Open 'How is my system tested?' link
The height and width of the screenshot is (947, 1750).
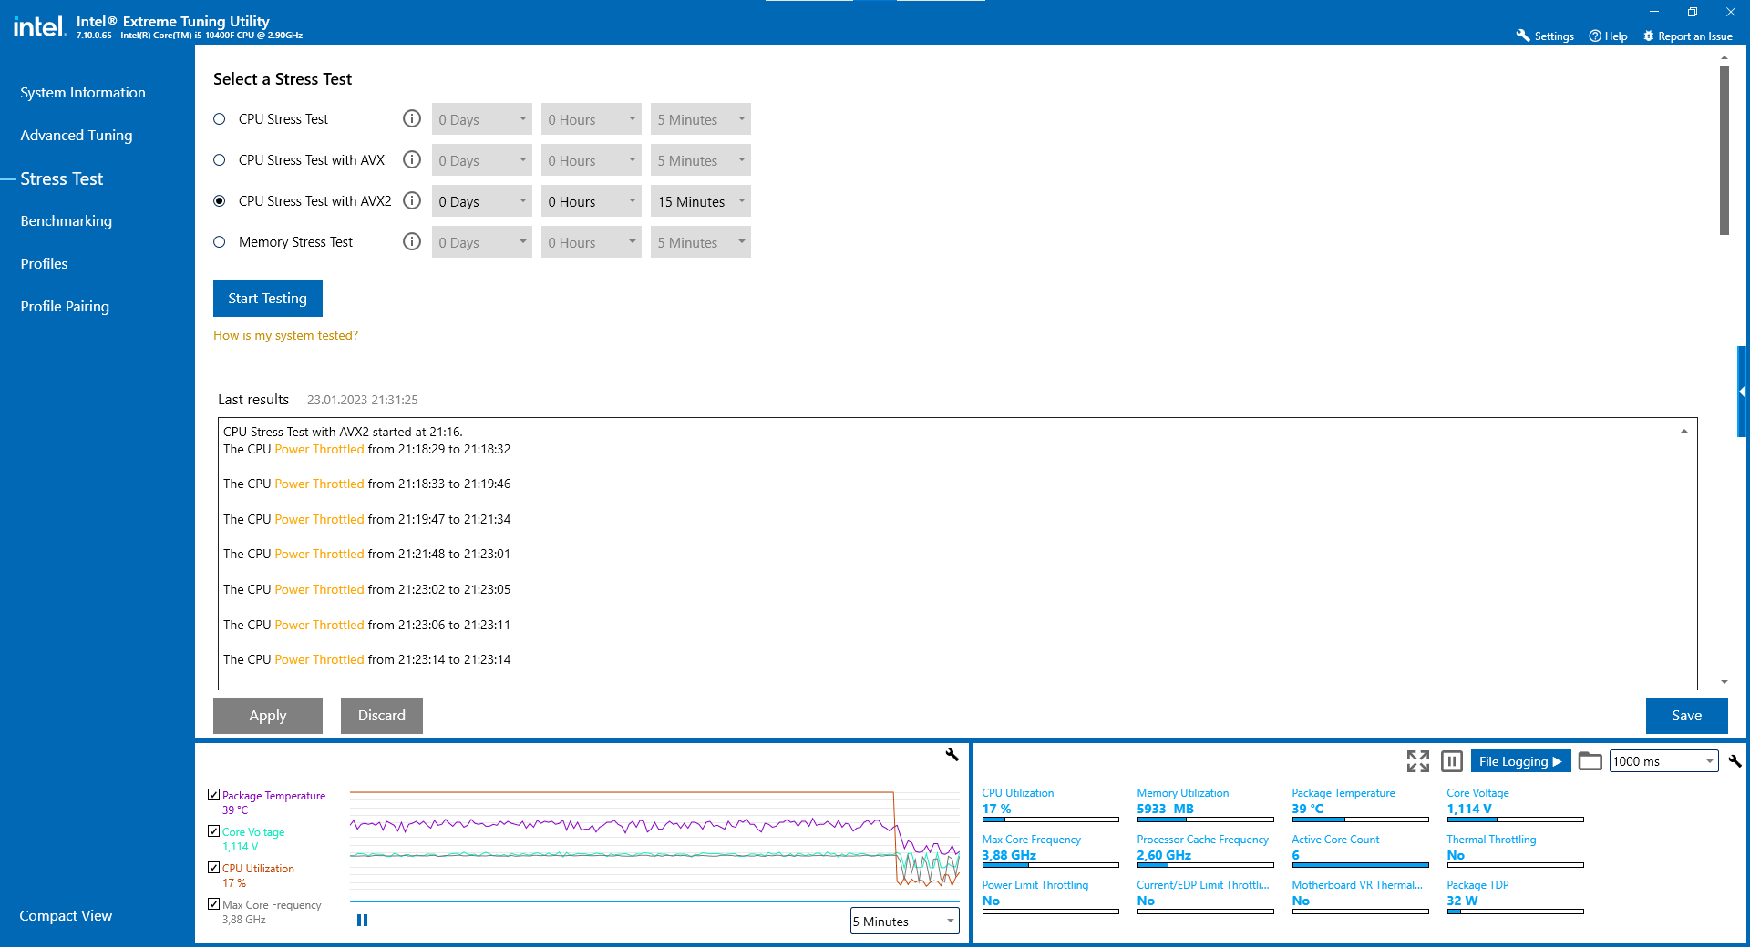[285, 336]
